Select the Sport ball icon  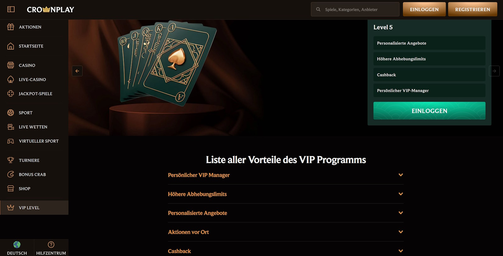click(11, 113)
